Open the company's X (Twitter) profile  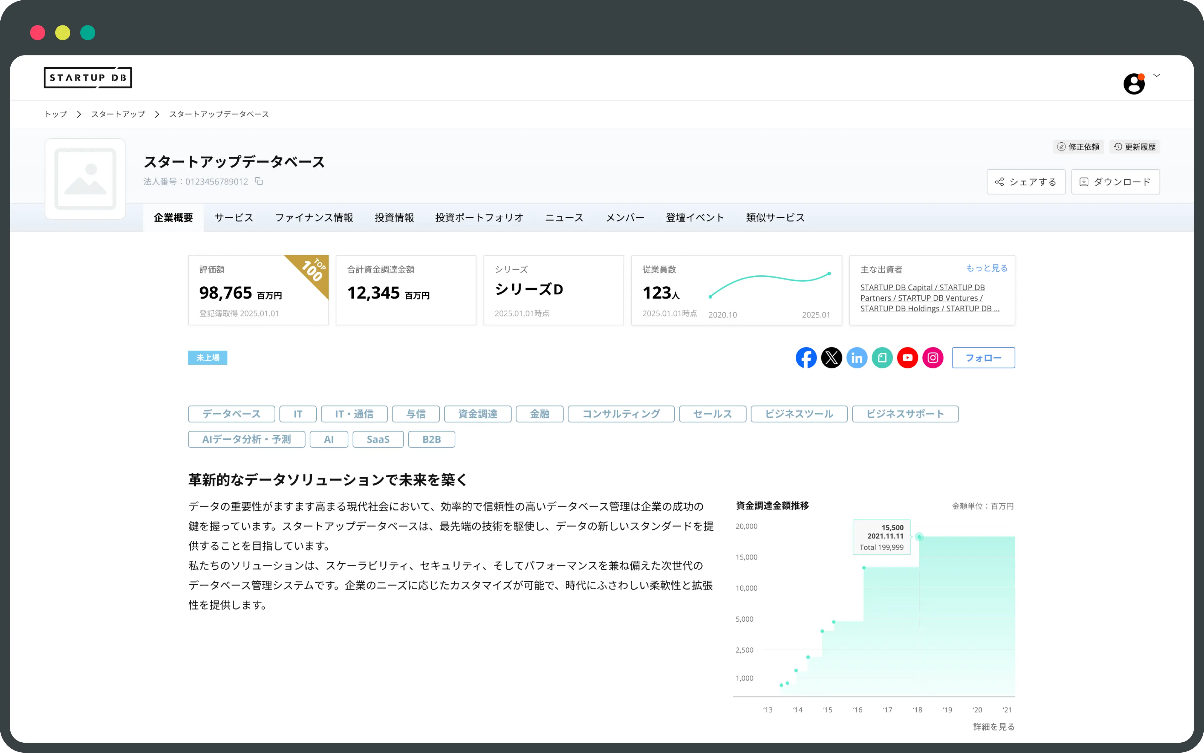pyautogui.click(x=832, y=358)
